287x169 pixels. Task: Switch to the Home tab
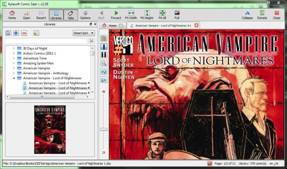click(112, 25)
